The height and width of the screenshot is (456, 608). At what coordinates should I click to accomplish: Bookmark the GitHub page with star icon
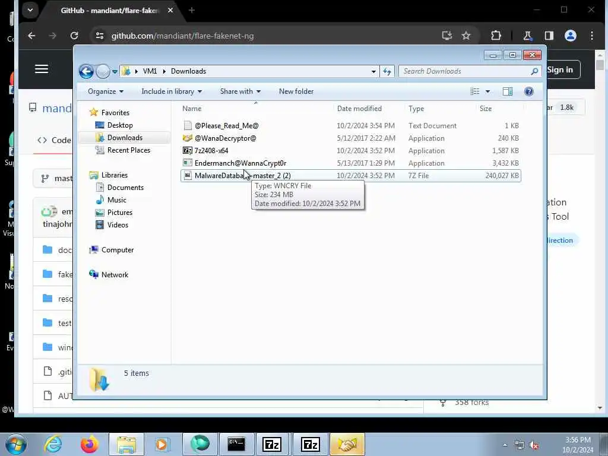tap(465, 36)
